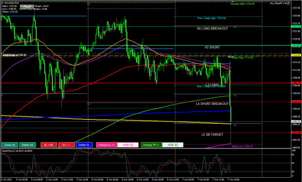Click the take profit price field 1696.92
The image size is (302, 182).
click(x=173, y=145)
